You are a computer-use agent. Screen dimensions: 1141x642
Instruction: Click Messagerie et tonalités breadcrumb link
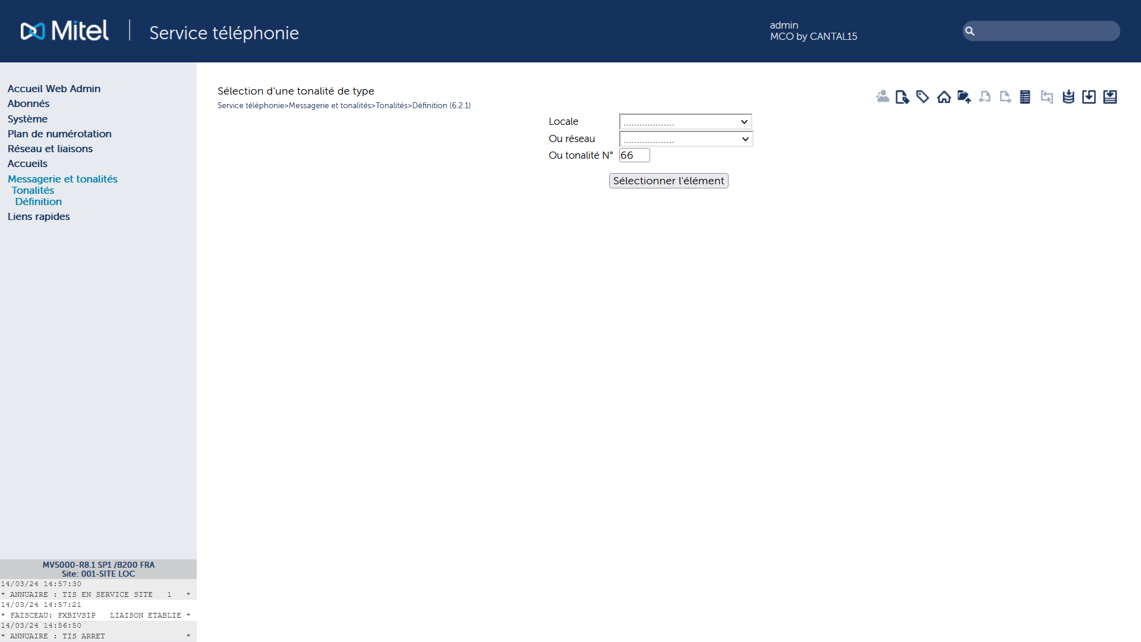330,105
